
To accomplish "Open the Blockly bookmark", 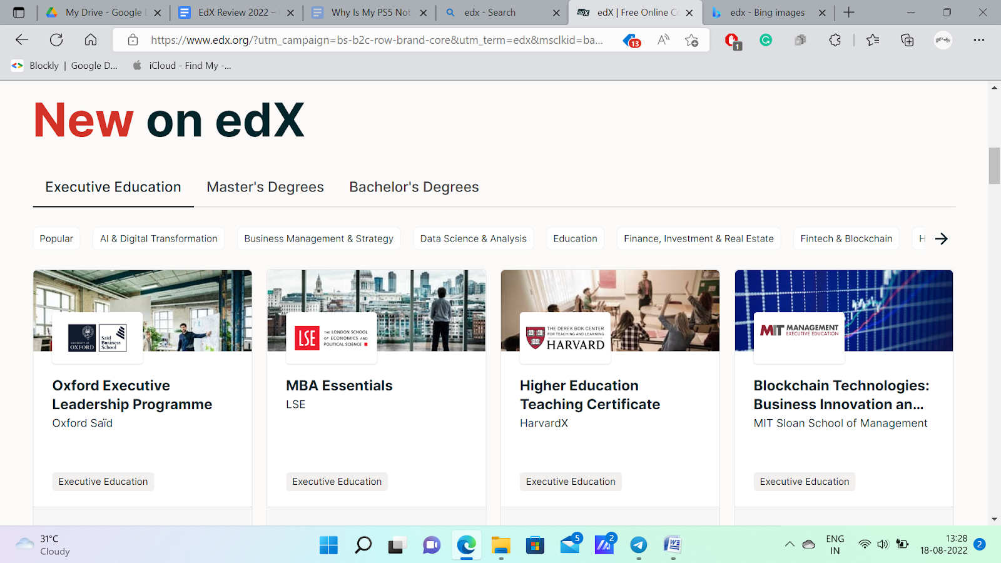I will (35, 66).
